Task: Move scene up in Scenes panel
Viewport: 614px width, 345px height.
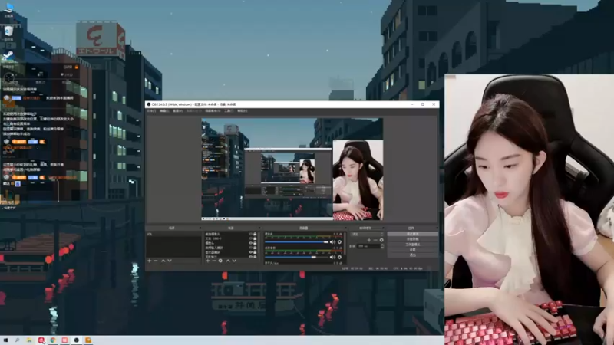Action: point(163,261)
